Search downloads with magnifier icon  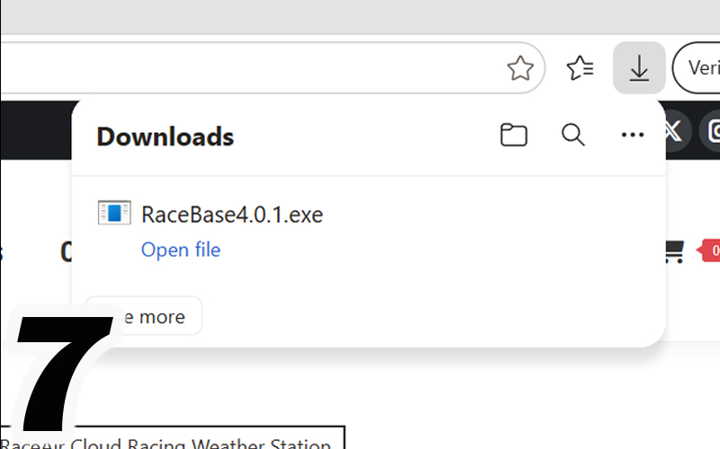coord(573,135)
